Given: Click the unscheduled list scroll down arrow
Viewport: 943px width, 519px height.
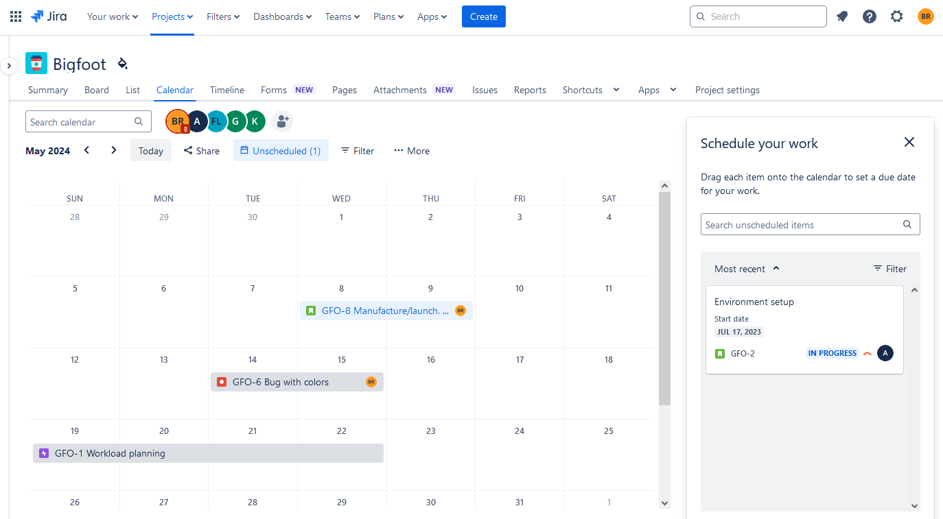Looking at the screenshot, I should 914,506.
